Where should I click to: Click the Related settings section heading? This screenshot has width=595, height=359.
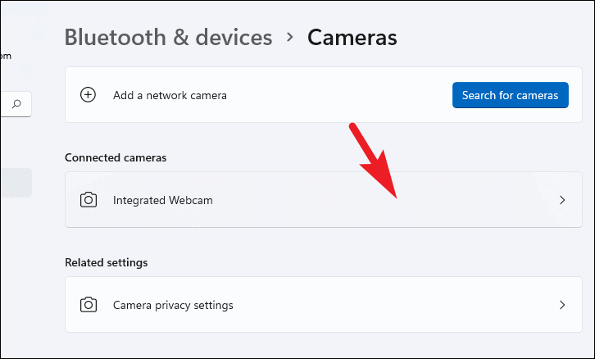tap(107, 262)
